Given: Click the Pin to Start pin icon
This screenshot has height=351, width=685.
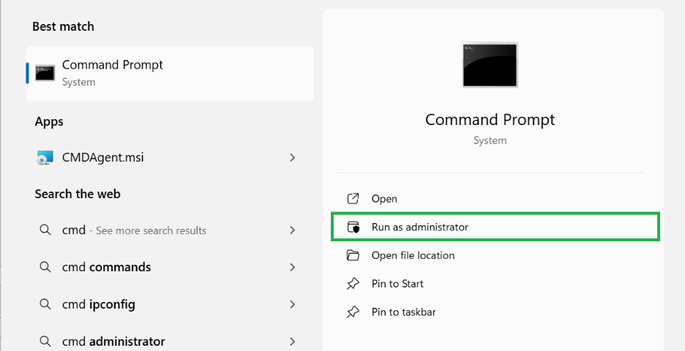Looking at the screenshot, I should [353, 284].
